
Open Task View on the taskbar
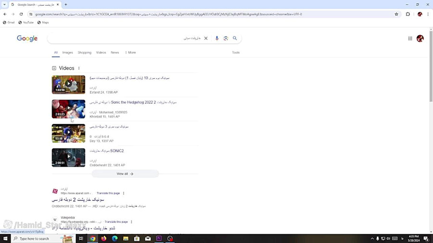click(81, 239)
